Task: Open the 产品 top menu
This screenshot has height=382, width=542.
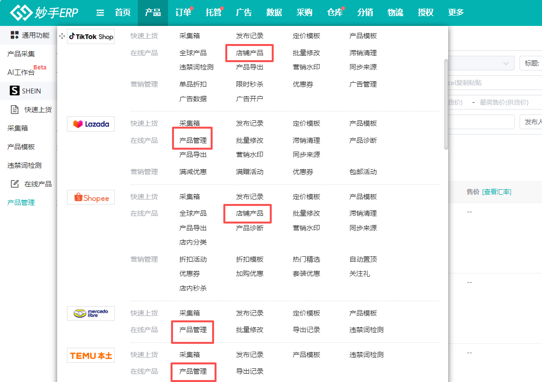Action: point(153,13)
